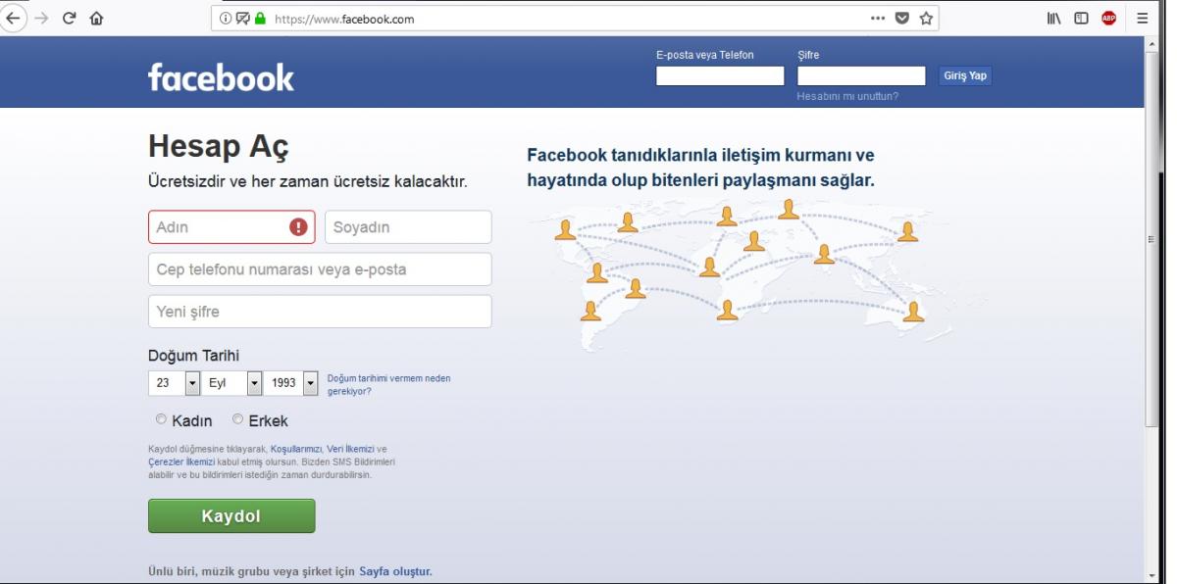
Task: Click the red error icon in Adın field
Action: (298, 227)
